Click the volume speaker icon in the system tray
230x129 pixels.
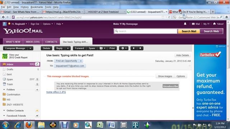point(210,125)
